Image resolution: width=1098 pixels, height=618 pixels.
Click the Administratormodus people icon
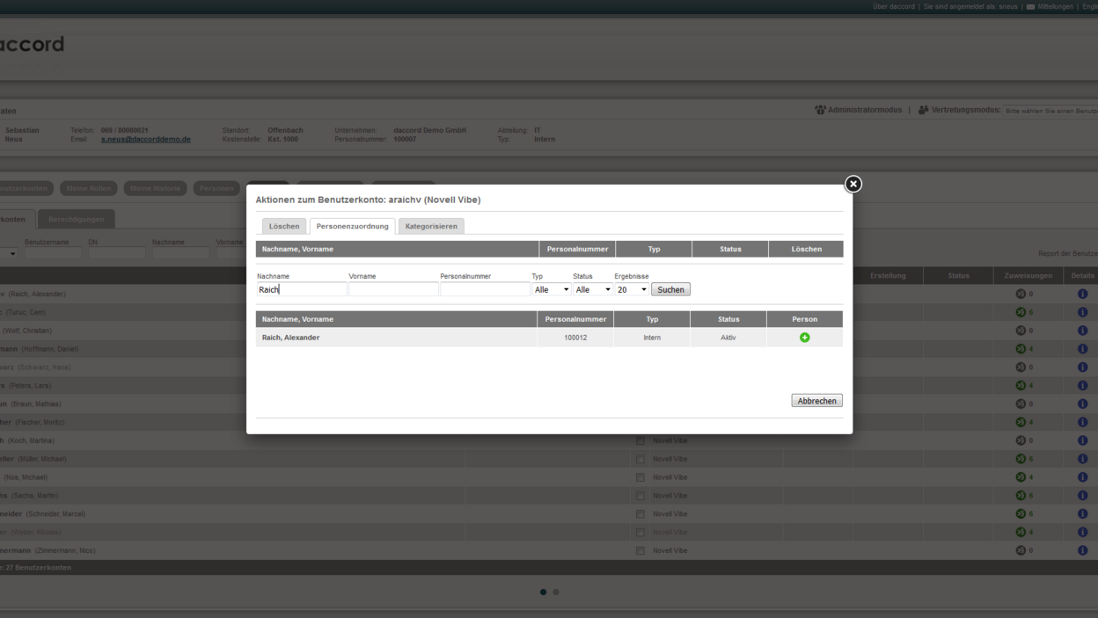click(x=820, y=110)
